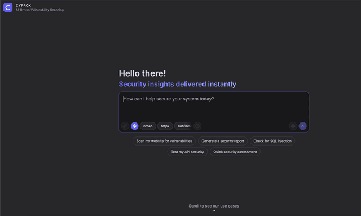Screen dimensions: 361x216
Task: Click the clock history icon
Action: click(197, 126)
